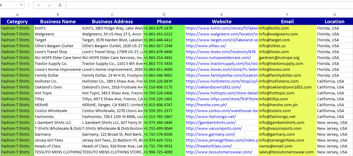Expand the Name Box dropdown arrow
This screenshot has height=156, width=353.
click(22, 5)
